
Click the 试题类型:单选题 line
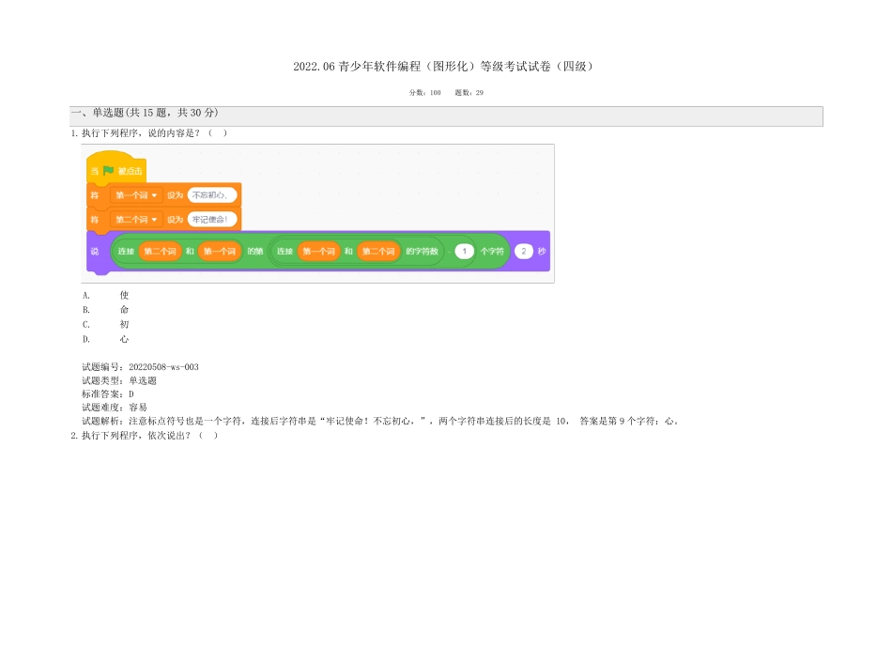coord(119,380)
